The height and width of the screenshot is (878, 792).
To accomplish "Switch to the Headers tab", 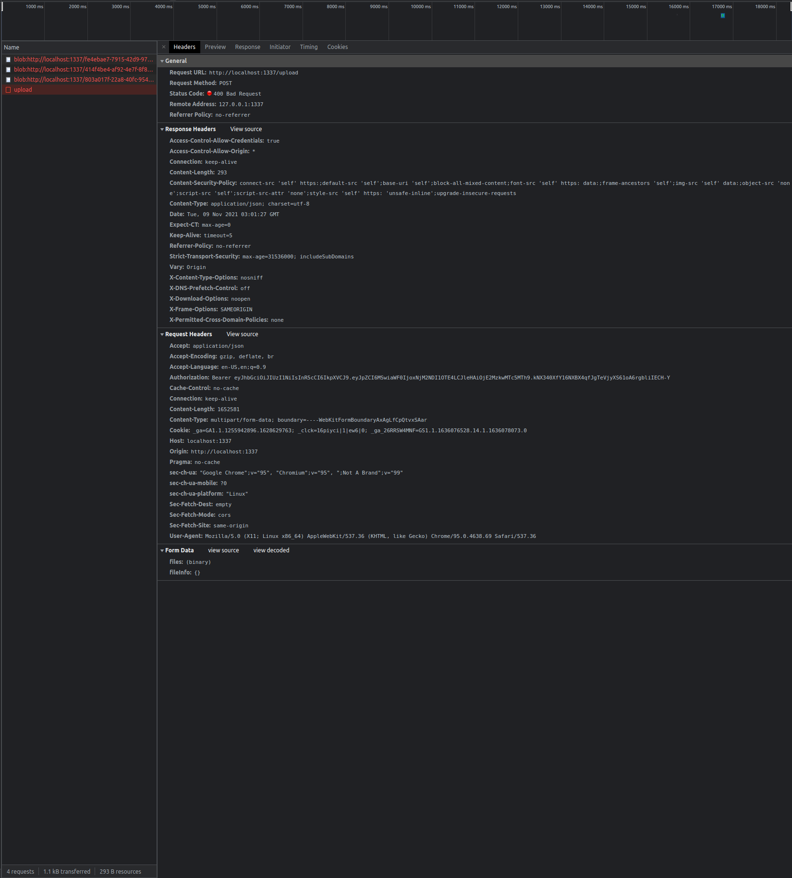I will pyautogui.click(x=184, y=47).
